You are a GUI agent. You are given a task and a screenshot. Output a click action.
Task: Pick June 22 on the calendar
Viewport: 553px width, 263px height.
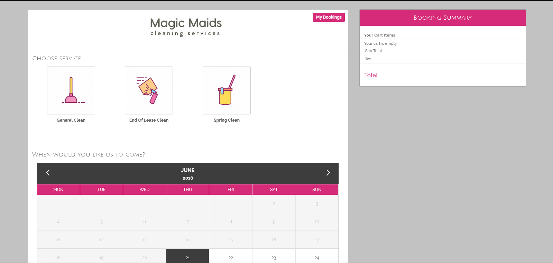coord(231,256)
